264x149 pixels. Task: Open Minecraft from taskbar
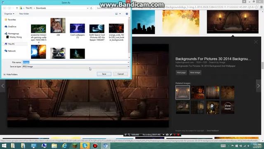(75, 146)
